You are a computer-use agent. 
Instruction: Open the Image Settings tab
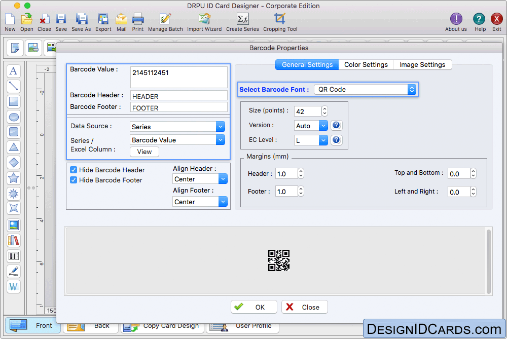pos(422,65)
